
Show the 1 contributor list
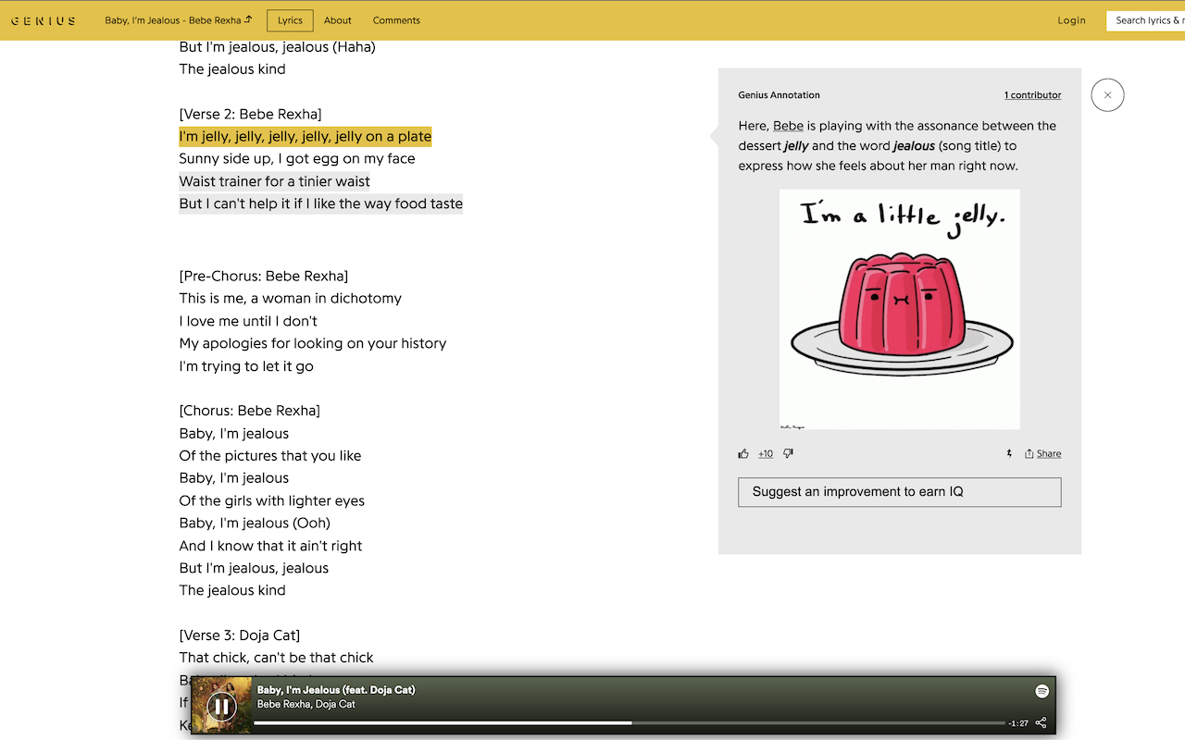click(1032, 95)
